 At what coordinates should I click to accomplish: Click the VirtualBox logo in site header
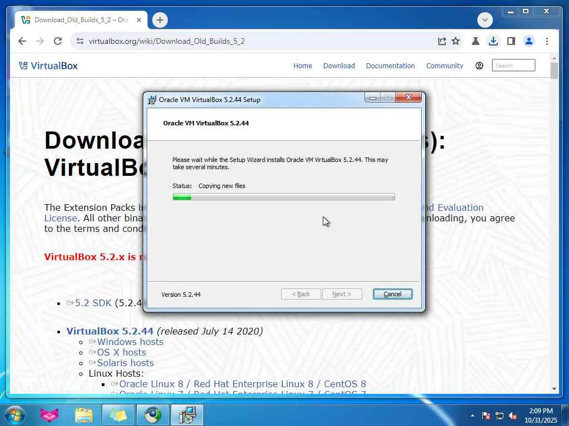coord(48,66)
